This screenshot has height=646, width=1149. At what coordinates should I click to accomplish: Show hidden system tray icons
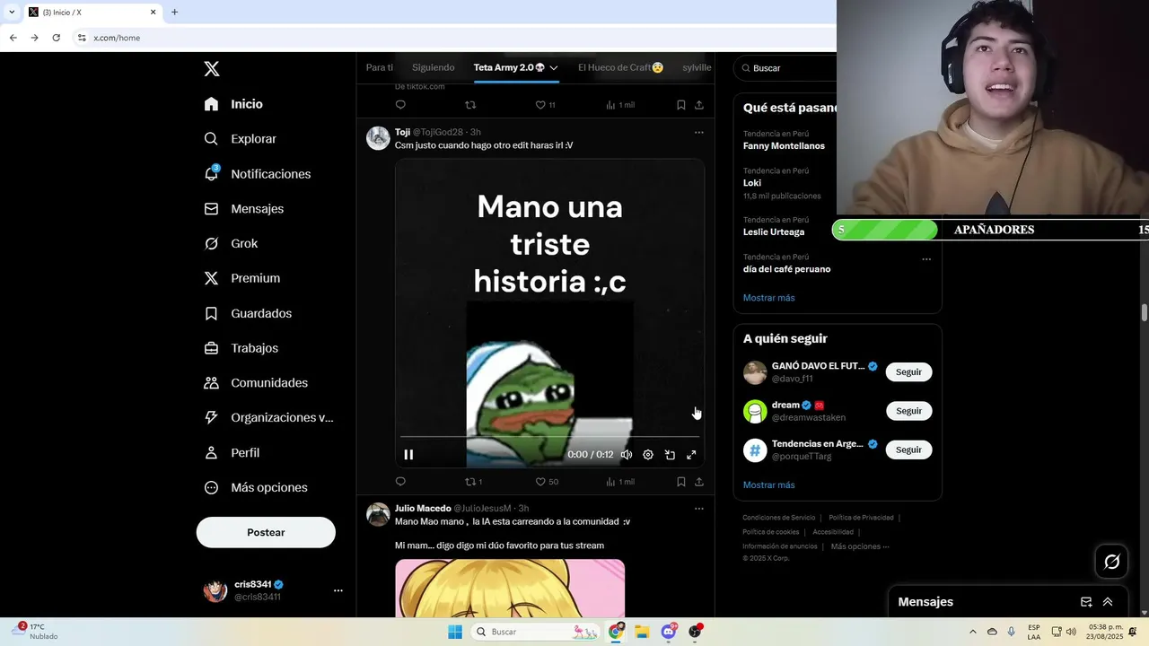point(972,632)
